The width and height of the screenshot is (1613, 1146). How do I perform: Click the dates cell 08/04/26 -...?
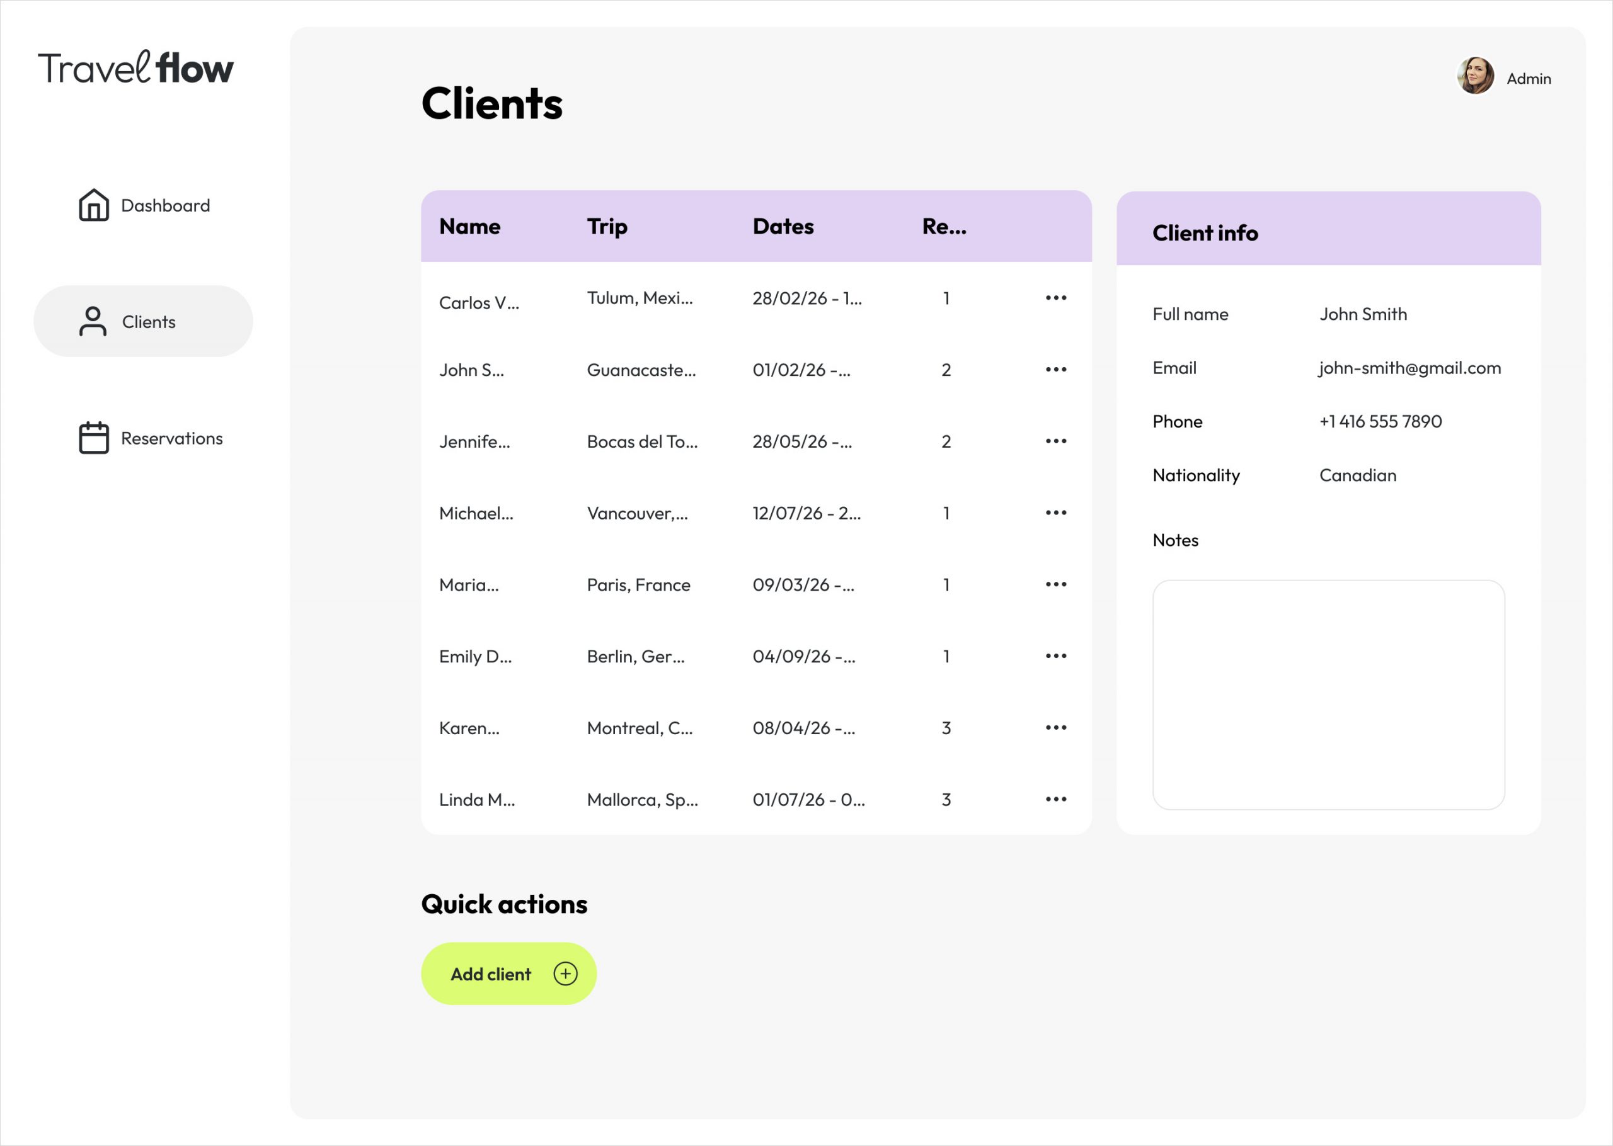pyautogui.click(x=803, y=729)
